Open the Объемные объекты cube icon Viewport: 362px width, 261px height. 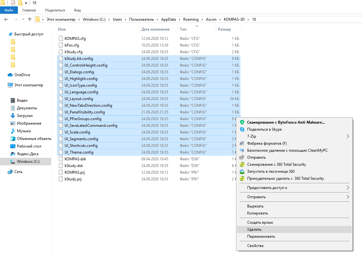(13, 139)
